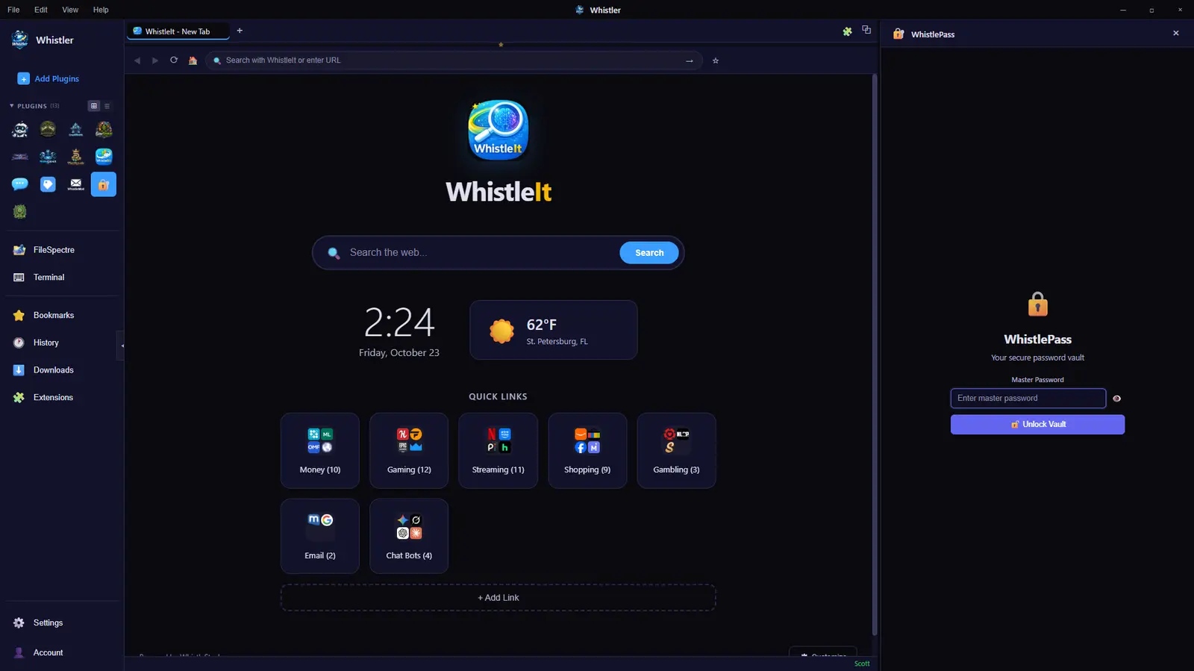
Task: Open the chat bubble plugin
Action: (x=20, y=184)
